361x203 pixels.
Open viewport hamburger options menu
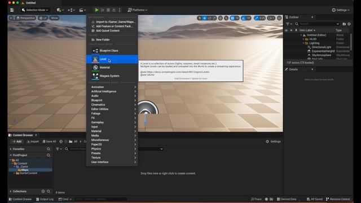(x=11, y=18)
